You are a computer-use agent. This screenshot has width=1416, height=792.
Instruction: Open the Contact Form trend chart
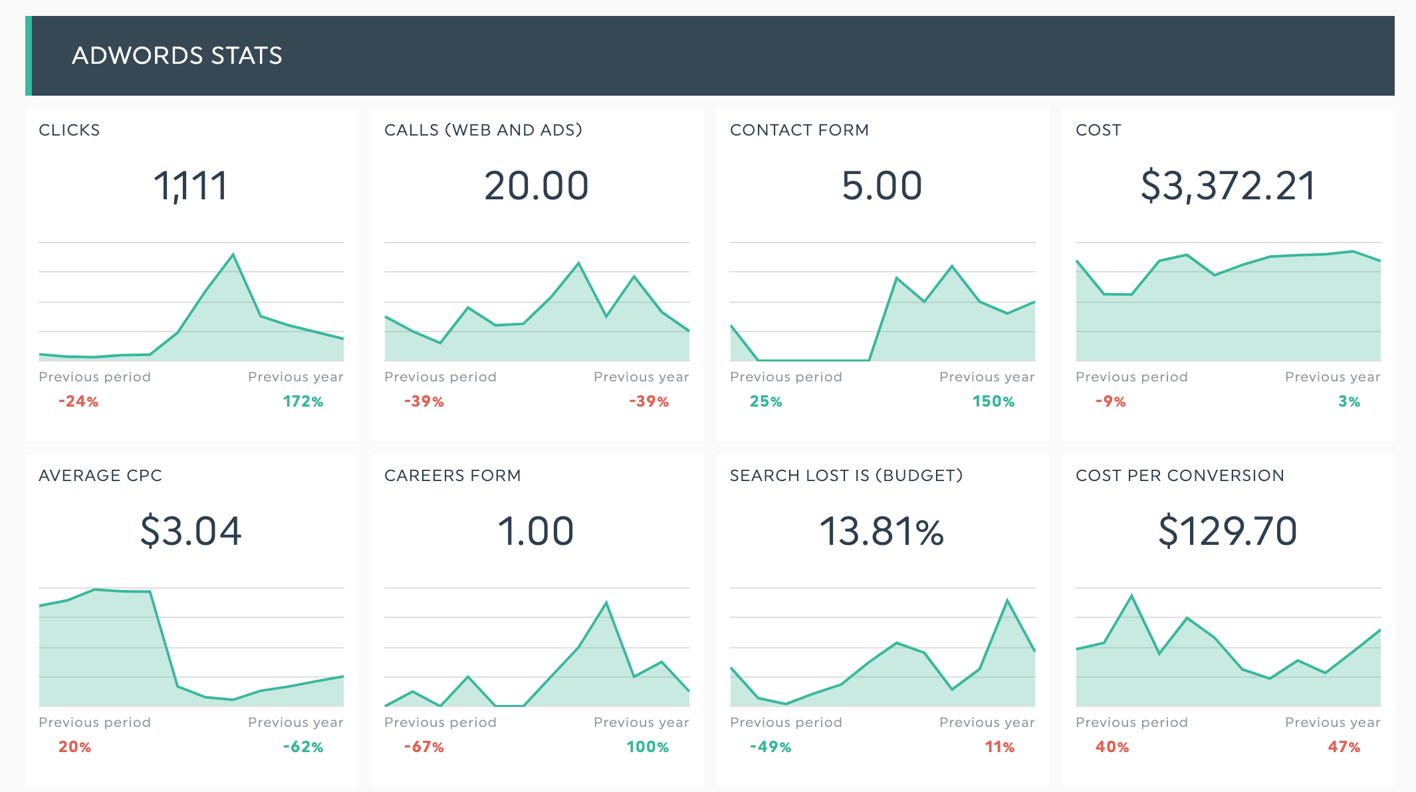point(883,302)
